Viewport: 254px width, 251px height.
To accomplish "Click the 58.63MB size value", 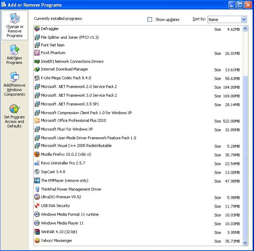I will pos(232,79).
